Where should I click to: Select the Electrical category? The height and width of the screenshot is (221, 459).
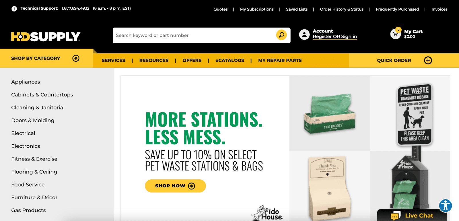pos(23,133)
